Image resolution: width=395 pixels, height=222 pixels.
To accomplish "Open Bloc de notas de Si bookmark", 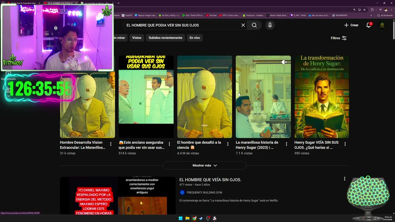I will click(319, 15).
